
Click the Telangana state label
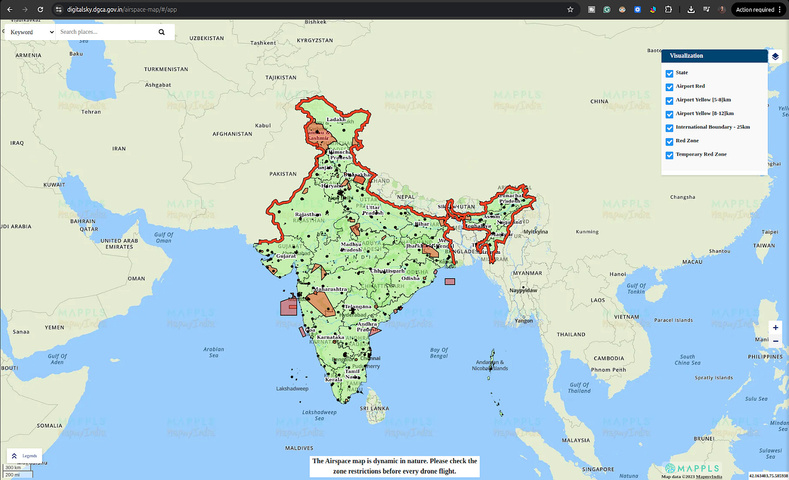tap(358, 307)
